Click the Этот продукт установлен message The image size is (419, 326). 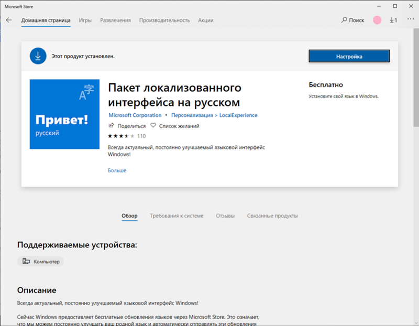(83, 57)
